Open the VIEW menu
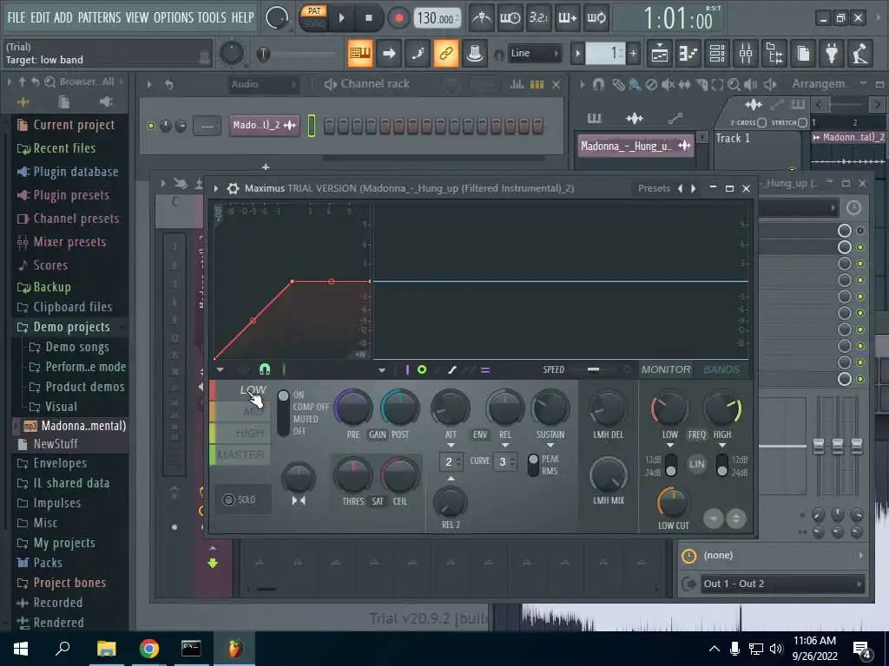889x666 pixels. point(137,17)
